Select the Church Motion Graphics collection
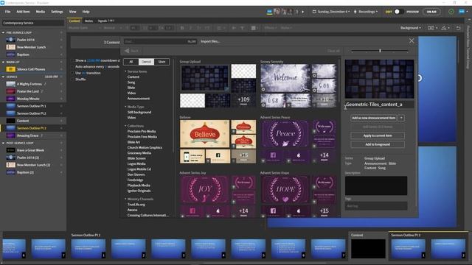 click(x=145, y=147)
